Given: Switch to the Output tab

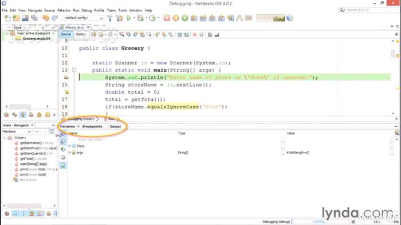Looking at the screenshot, I should [x=115, y=126].
